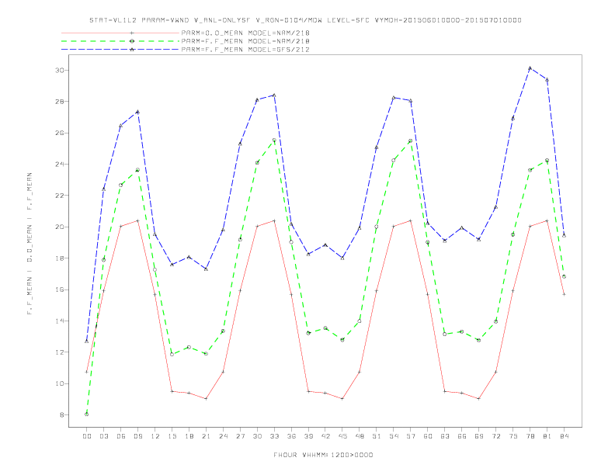Click x-axis tick label 15
Image resolution: width=615 pixels, height=475 pixels.
pyautogui.click(x=172, y=436)
